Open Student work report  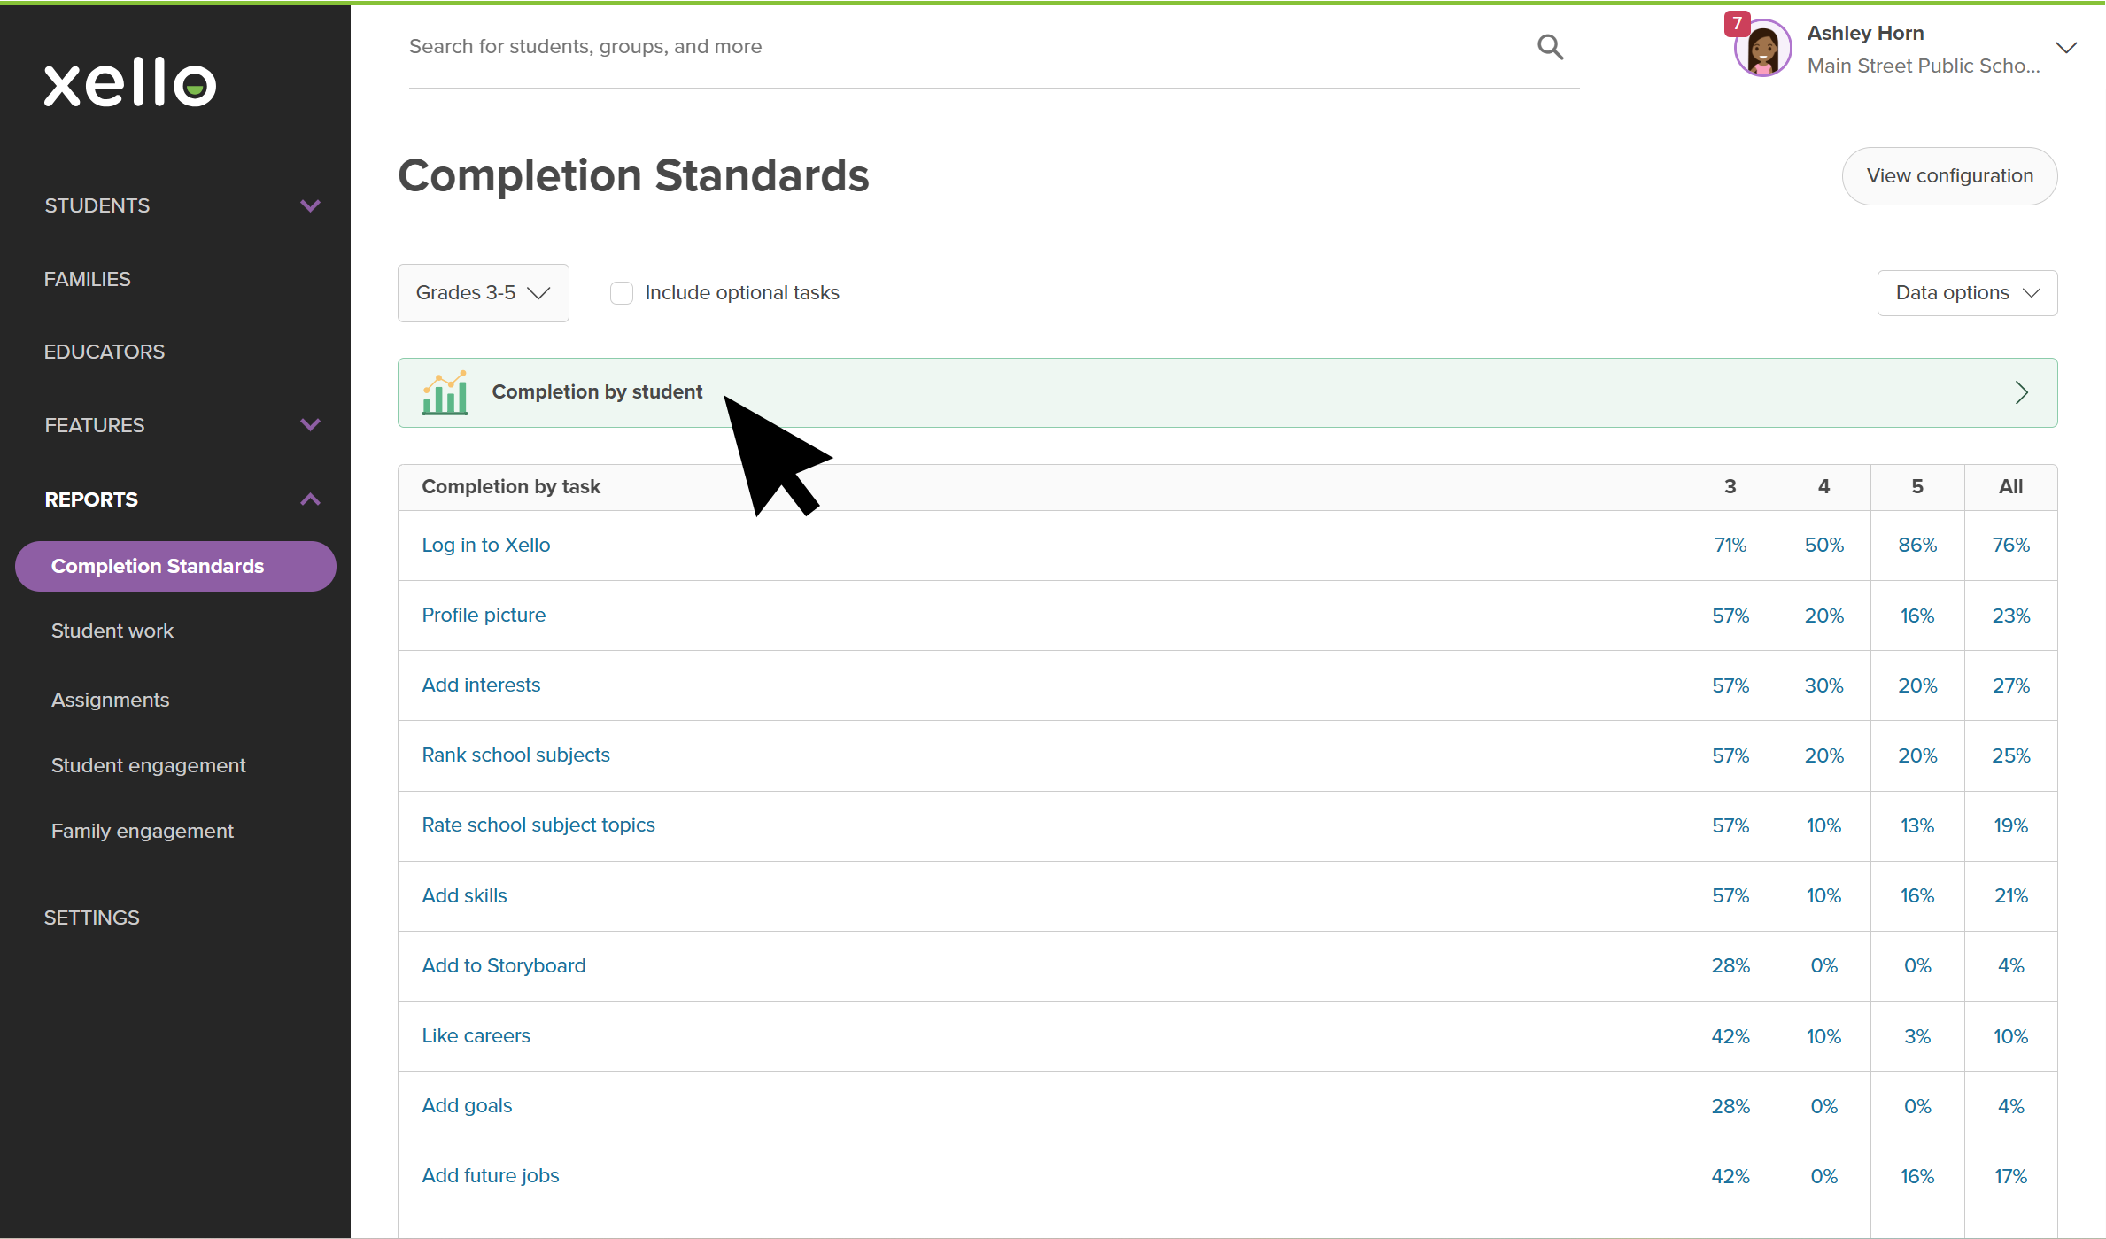coord(112,631)
